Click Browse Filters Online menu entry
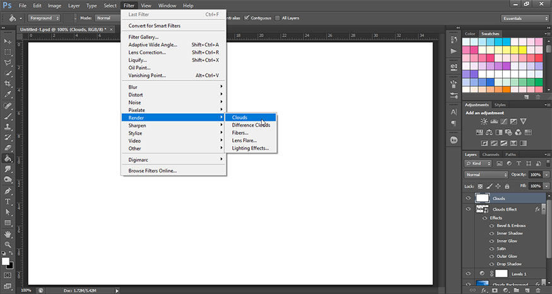This screenshot has width=552, height=294. click(x=153, y=171)
